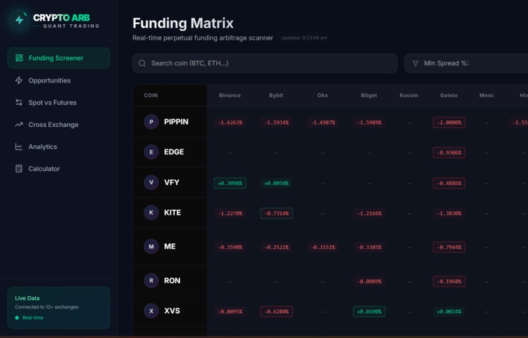528x338 pixels.
Task: Select KITE Bitget rate -1.2166%
Action: click(x=369, y=213)
